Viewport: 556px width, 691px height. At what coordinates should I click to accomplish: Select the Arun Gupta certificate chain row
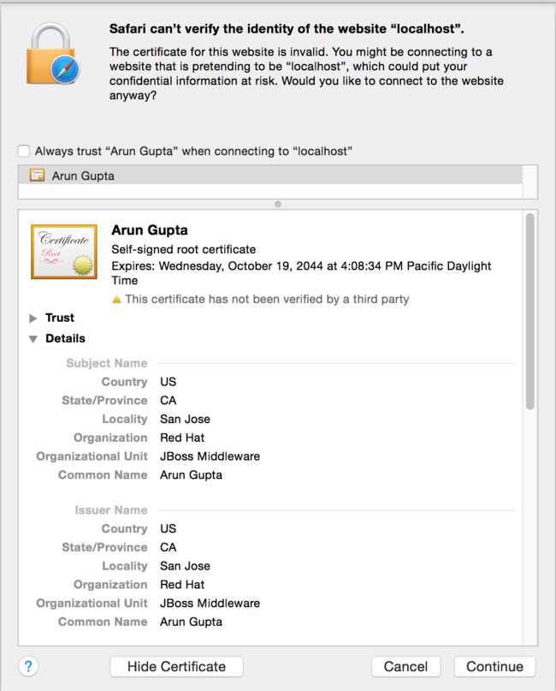(270, 176)
